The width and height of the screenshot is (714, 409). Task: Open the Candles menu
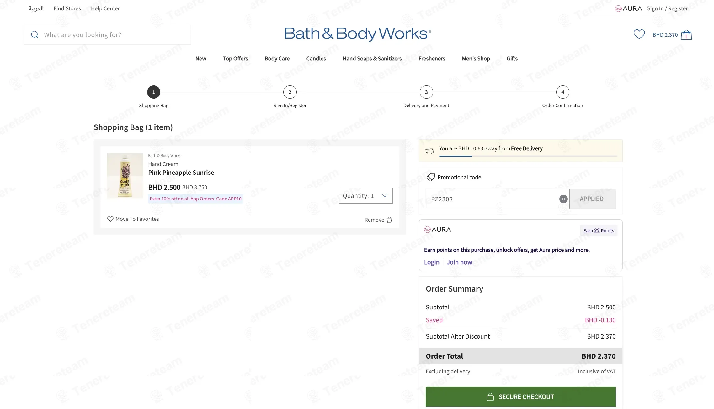tap(316, 59)
